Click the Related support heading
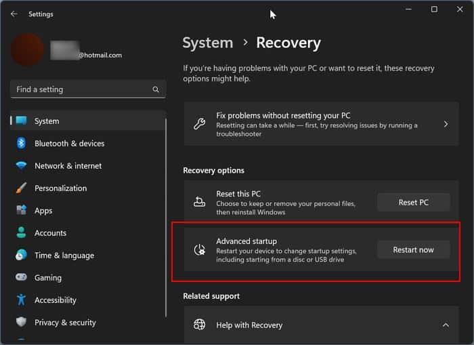Screen dimensions: 474x345 [211, 296]
